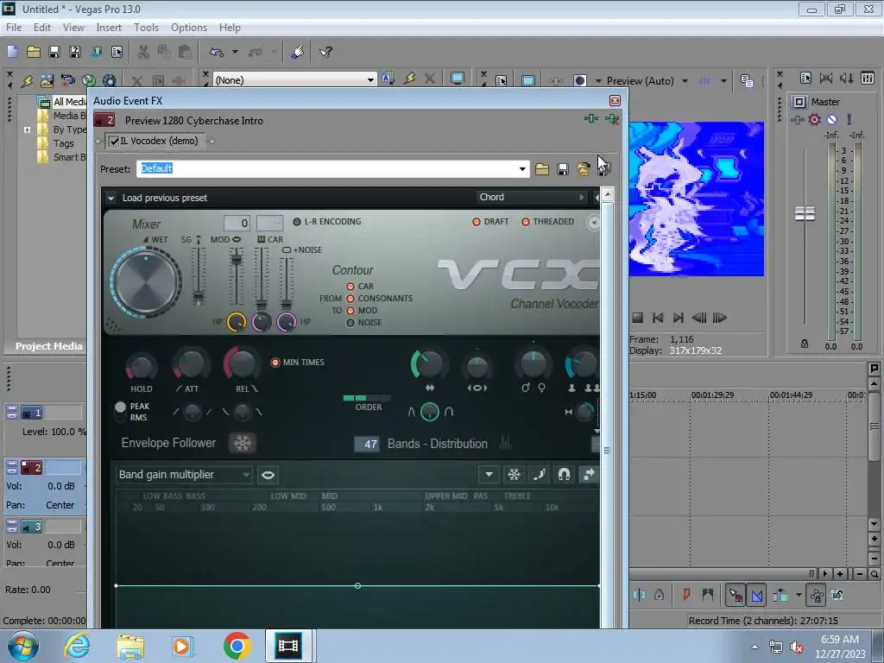Create a new project with the toolbar icon
Image resolution: width=884 pixels, height=663 pixels.
coord(12,52)
